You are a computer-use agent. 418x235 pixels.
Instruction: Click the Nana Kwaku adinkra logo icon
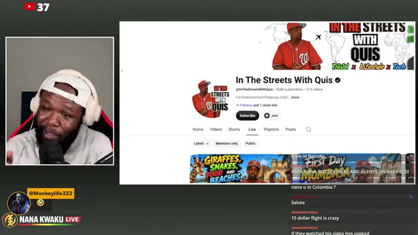click(x=10, y=220)
